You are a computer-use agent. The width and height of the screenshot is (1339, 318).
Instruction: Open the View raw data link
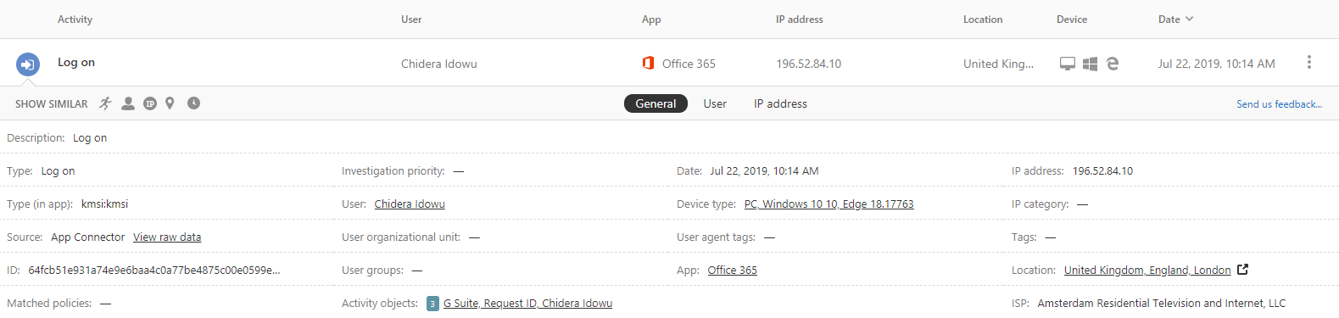click(167, 237)
